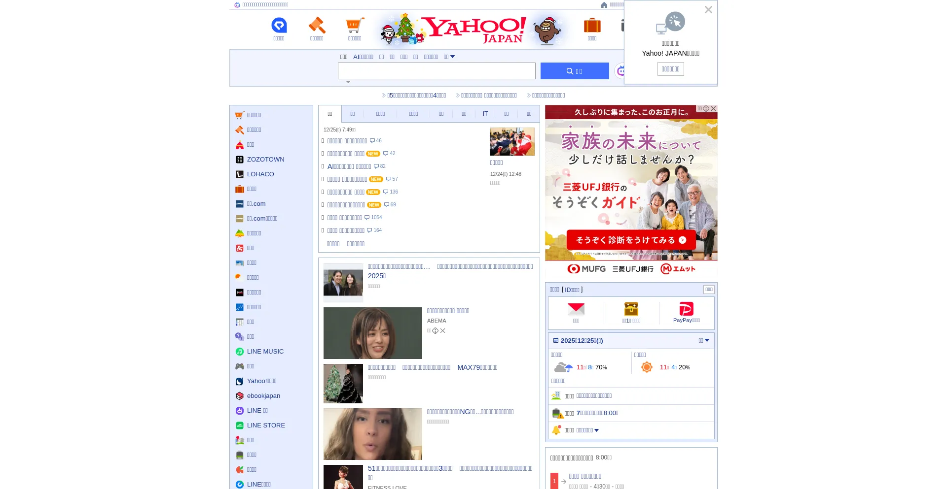This screenshot has height=489, width=947.
Task: Switch to the IT news tab
Action: pyautogui.click(x=485, y=114)
